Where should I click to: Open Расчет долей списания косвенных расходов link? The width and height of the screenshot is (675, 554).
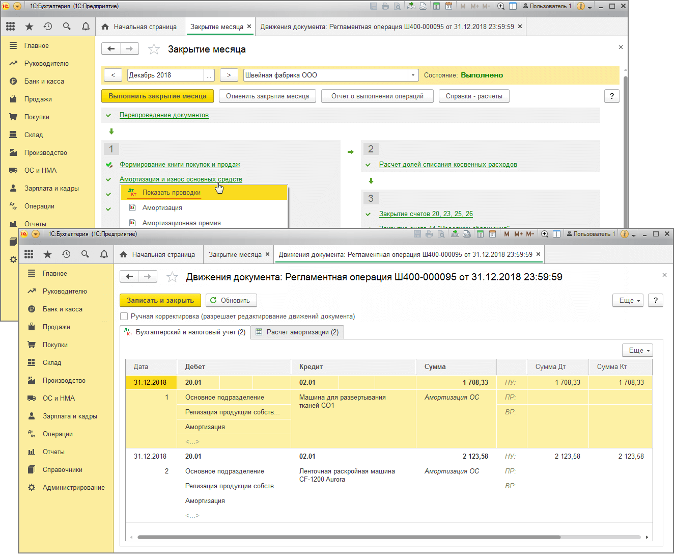coord(448,165)
